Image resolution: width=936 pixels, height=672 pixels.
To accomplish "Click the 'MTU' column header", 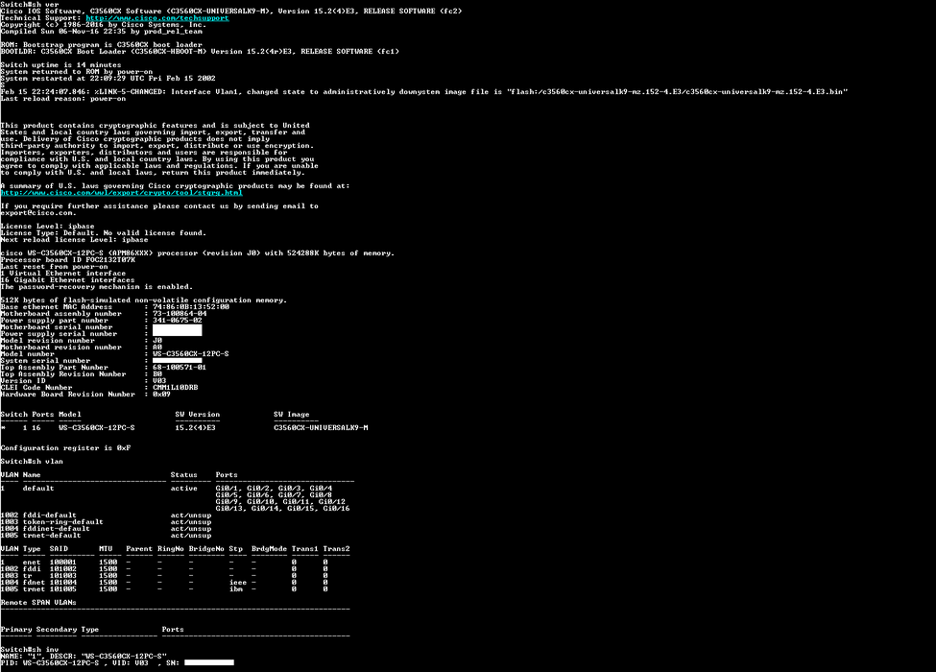I will [106, 548].
